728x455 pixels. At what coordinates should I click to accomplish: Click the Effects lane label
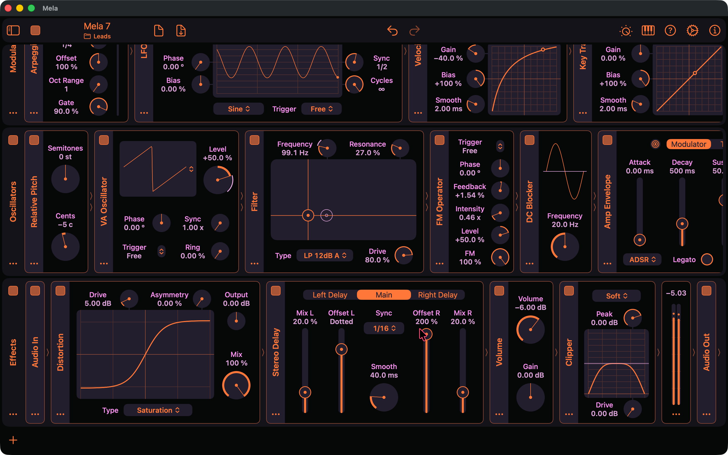pos(13,352)
